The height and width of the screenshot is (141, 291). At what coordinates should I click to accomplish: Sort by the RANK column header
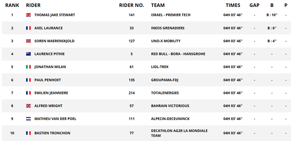(x=12, y=5)
